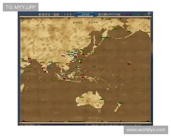
Task: Select the 亚洲地区 region label
Action: pyautogui.click(x=78, y=23)
